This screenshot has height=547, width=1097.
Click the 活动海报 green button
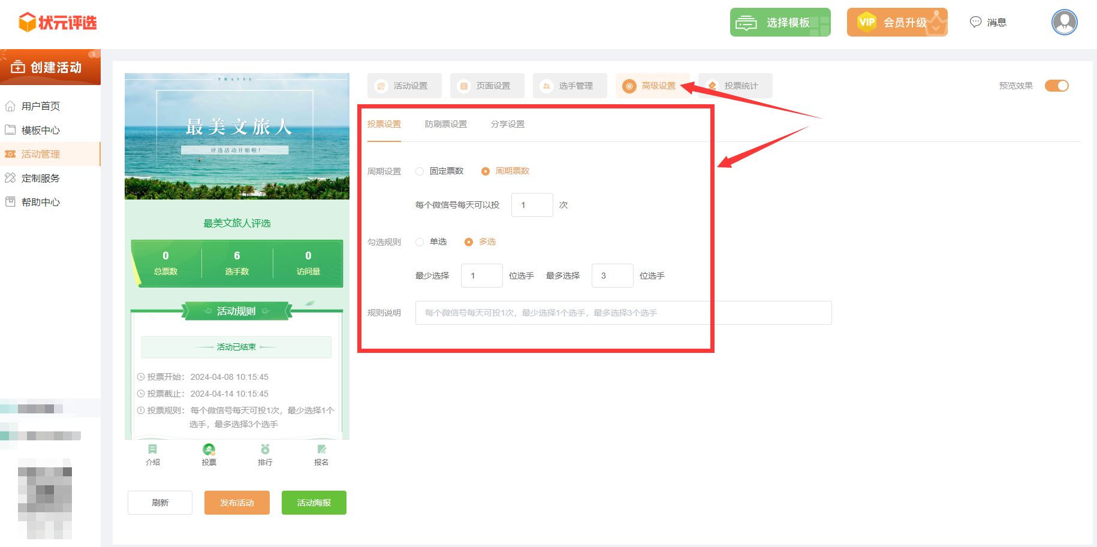coord(314,503)
